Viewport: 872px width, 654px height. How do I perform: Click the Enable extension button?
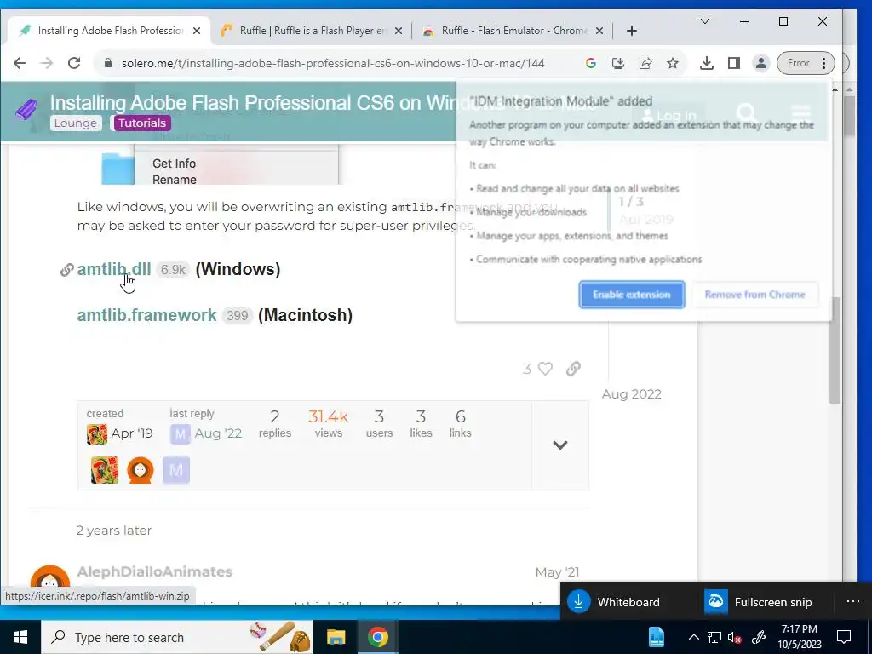pyautogui.click(x=632, y=294)
